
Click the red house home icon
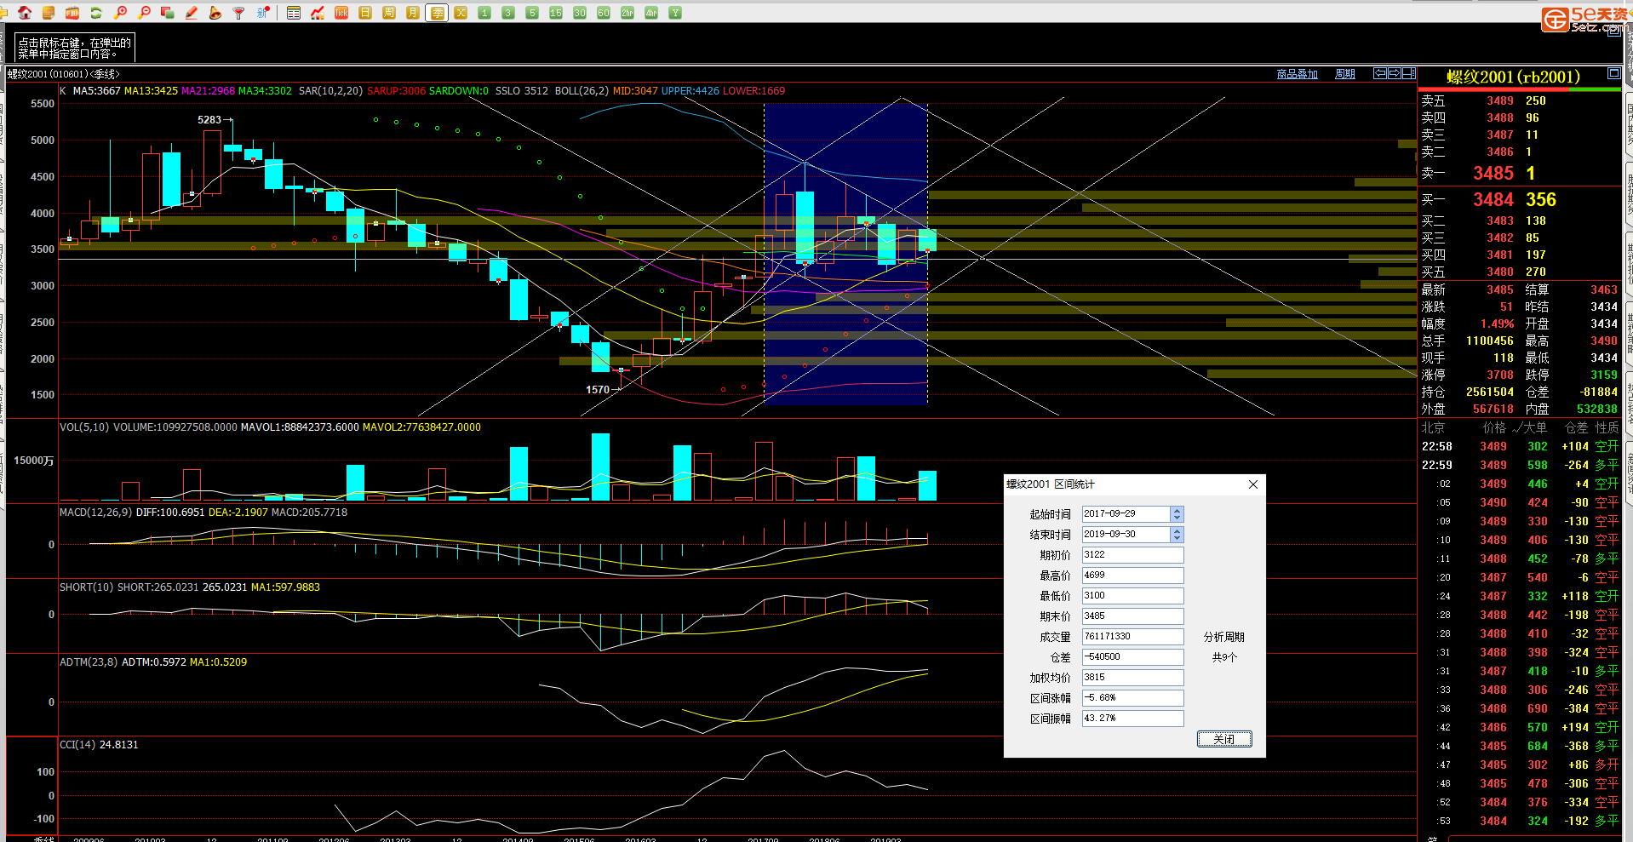pos(25,13)
